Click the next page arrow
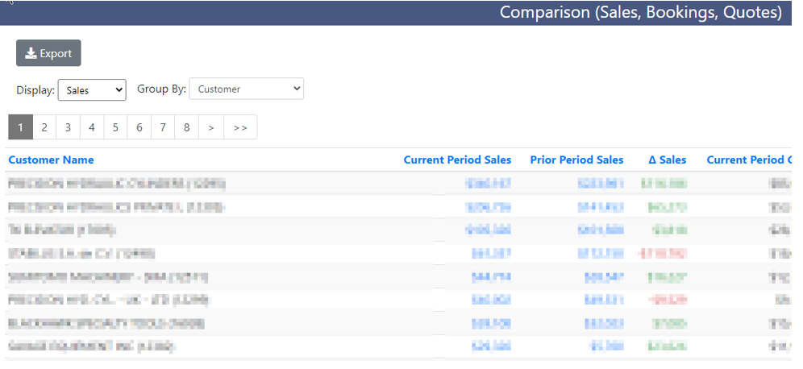Image resolution: width=803 pixels, height=369 pixels. coord(211,127)
